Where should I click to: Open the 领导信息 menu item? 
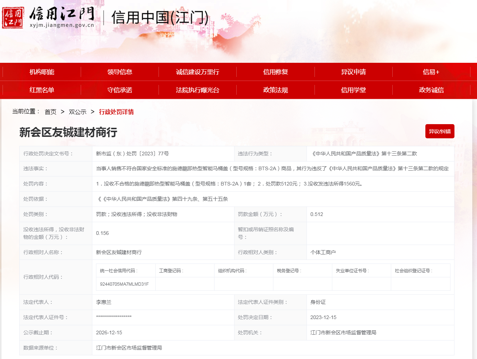coord(120,72)
